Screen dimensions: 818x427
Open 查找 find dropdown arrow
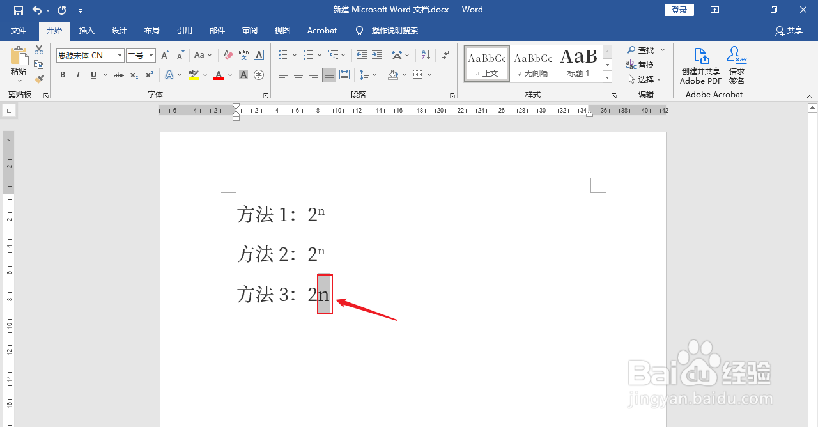[x=663, y=50]
